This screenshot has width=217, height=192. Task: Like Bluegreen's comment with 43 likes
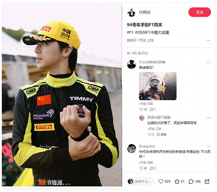point(141,168)
